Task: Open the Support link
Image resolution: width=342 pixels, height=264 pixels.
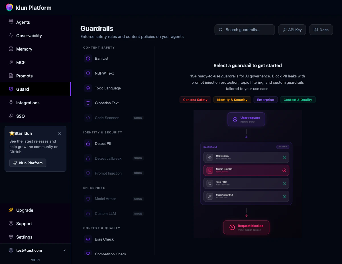Action: 35,223
